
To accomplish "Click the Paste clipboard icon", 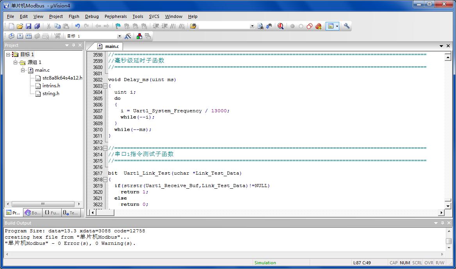I will tap(66, 26).
